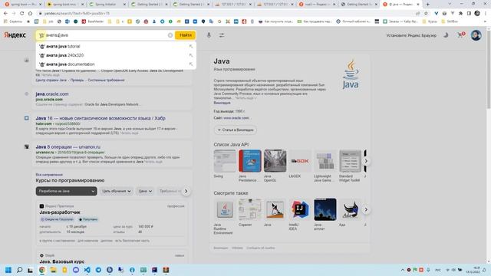This screenshot has height=276, width=491.
Task: Open a new browser tab plus button
Action: click(428, 5)
